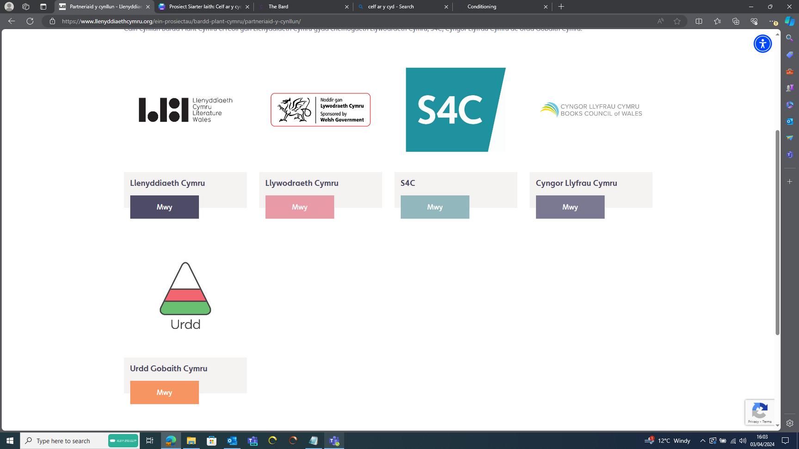Click Mwy under Llenyddiaeth Cymru
Viewport: 799px width, 449px height.
(164, 207)
